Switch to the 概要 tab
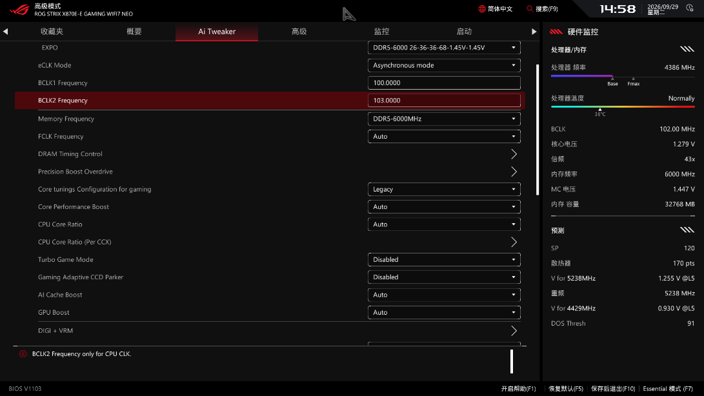The width and height of the screenshot is (704, 396). (x=134, y=32)
